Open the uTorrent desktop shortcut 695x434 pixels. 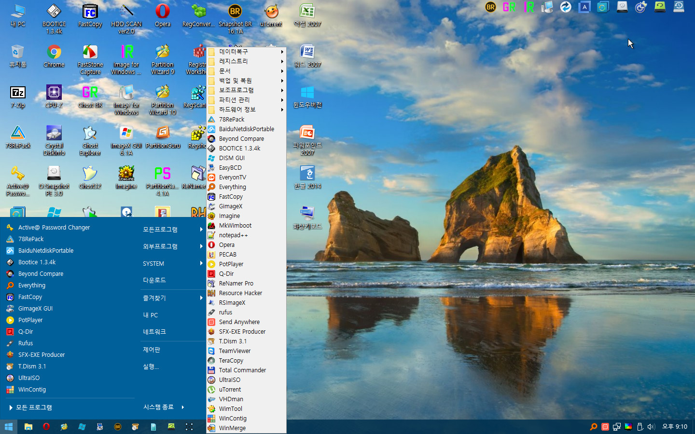(271, 15)
